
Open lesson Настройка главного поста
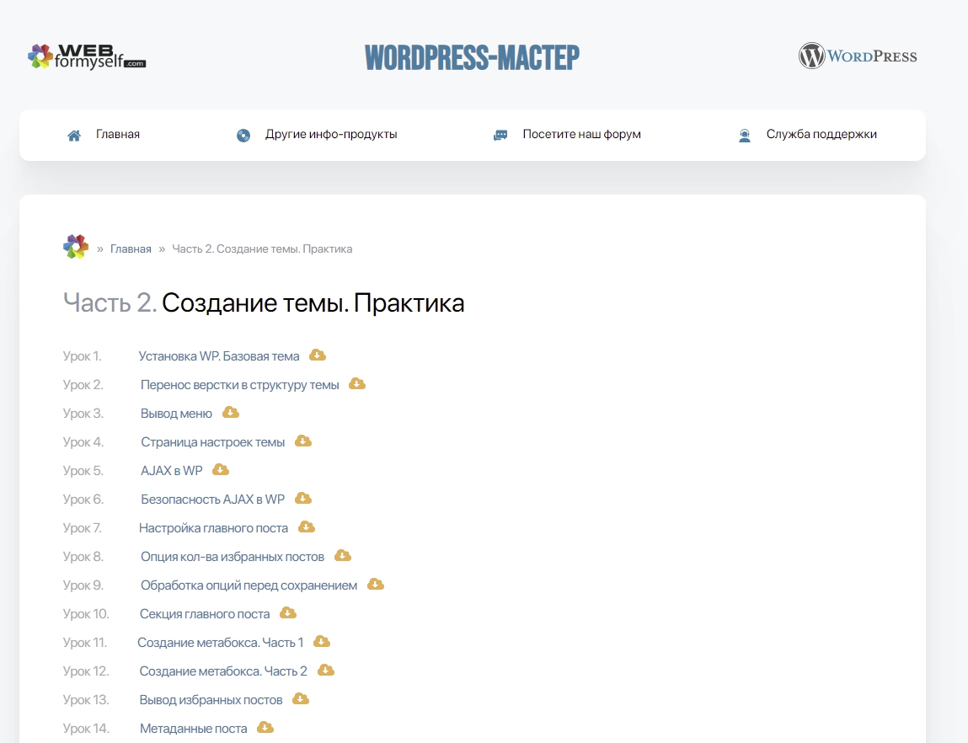(213, 528)
